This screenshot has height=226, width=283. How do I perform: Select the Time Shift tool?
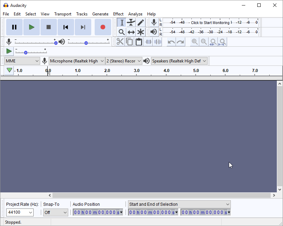[x=131, y=32]
